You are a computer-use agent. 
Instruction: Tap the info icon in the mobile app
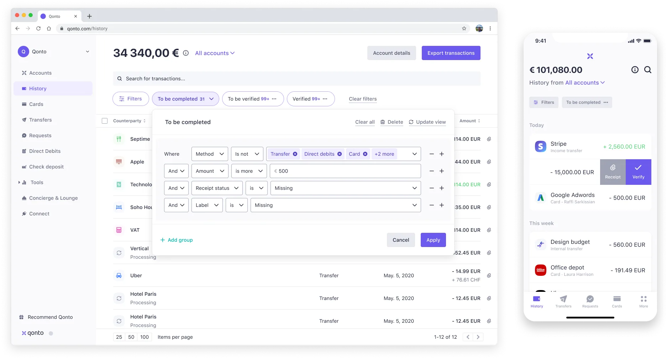pyautogui.click(x=635, y=70)
